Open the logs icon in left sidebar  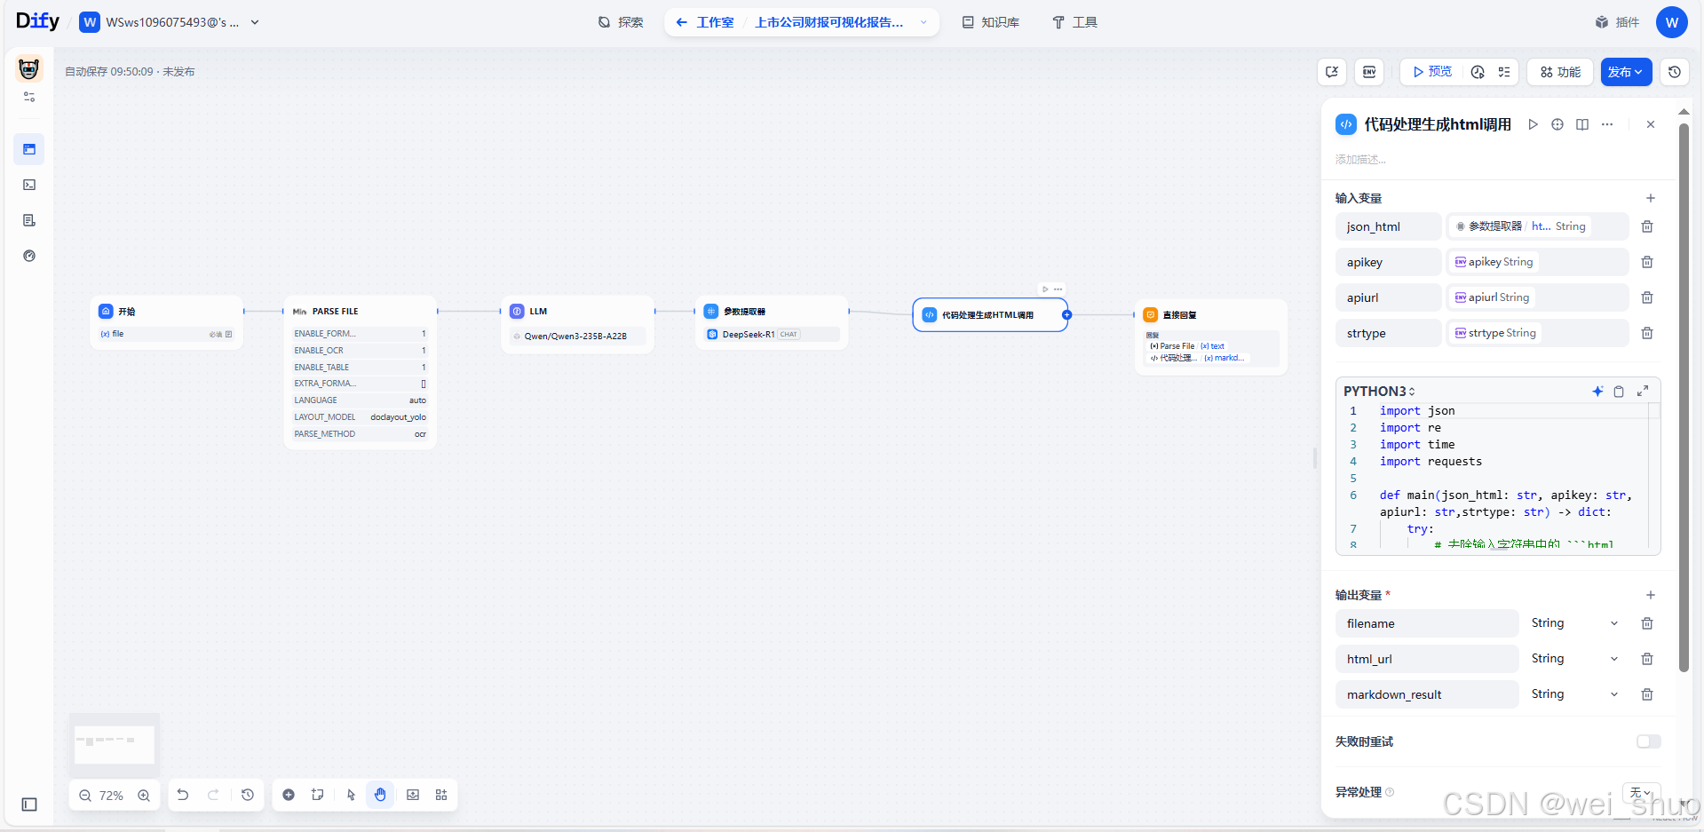29,220
